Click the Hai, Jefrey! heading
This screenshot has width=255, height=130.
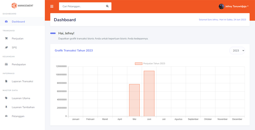pos(66,33)
